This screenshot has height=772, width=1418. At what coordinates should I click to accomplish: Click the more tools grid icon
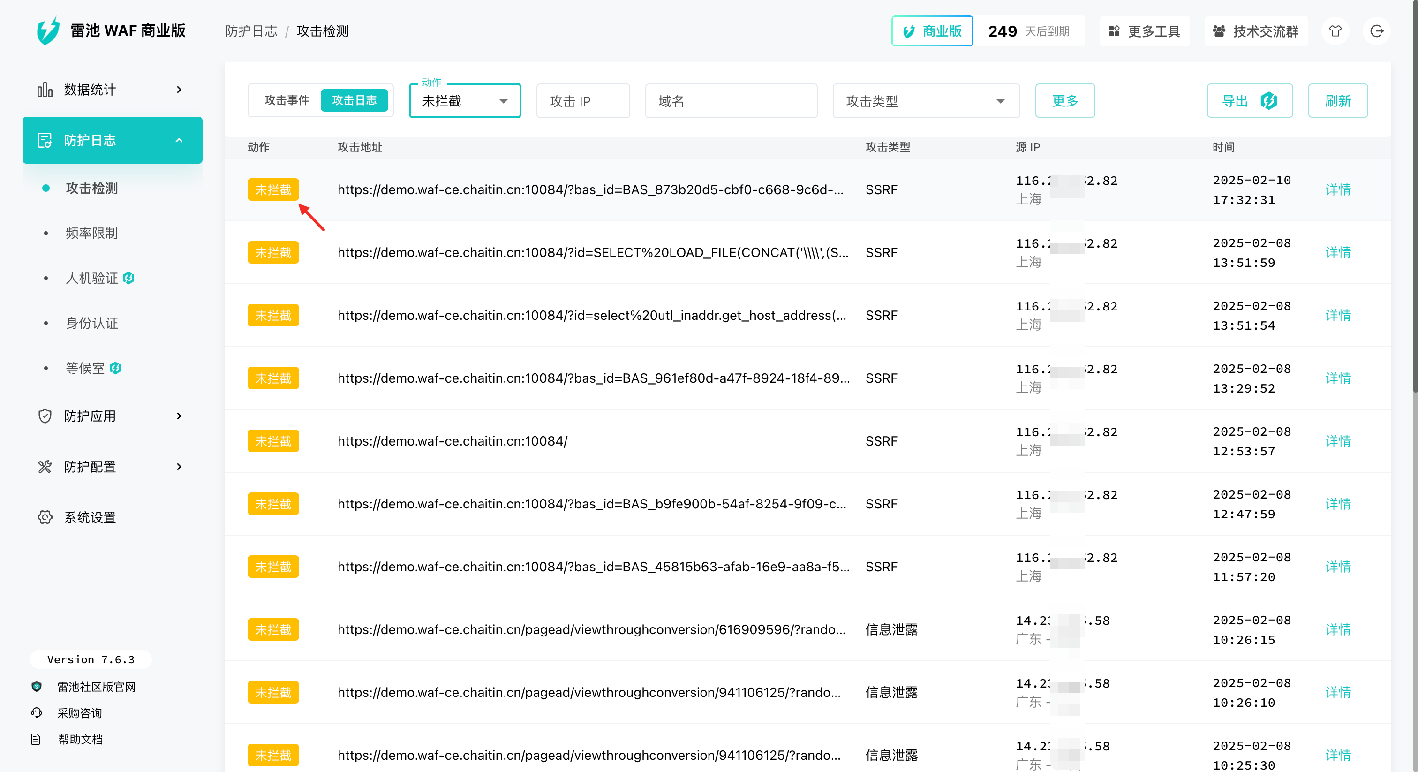tap(1114, 31)
